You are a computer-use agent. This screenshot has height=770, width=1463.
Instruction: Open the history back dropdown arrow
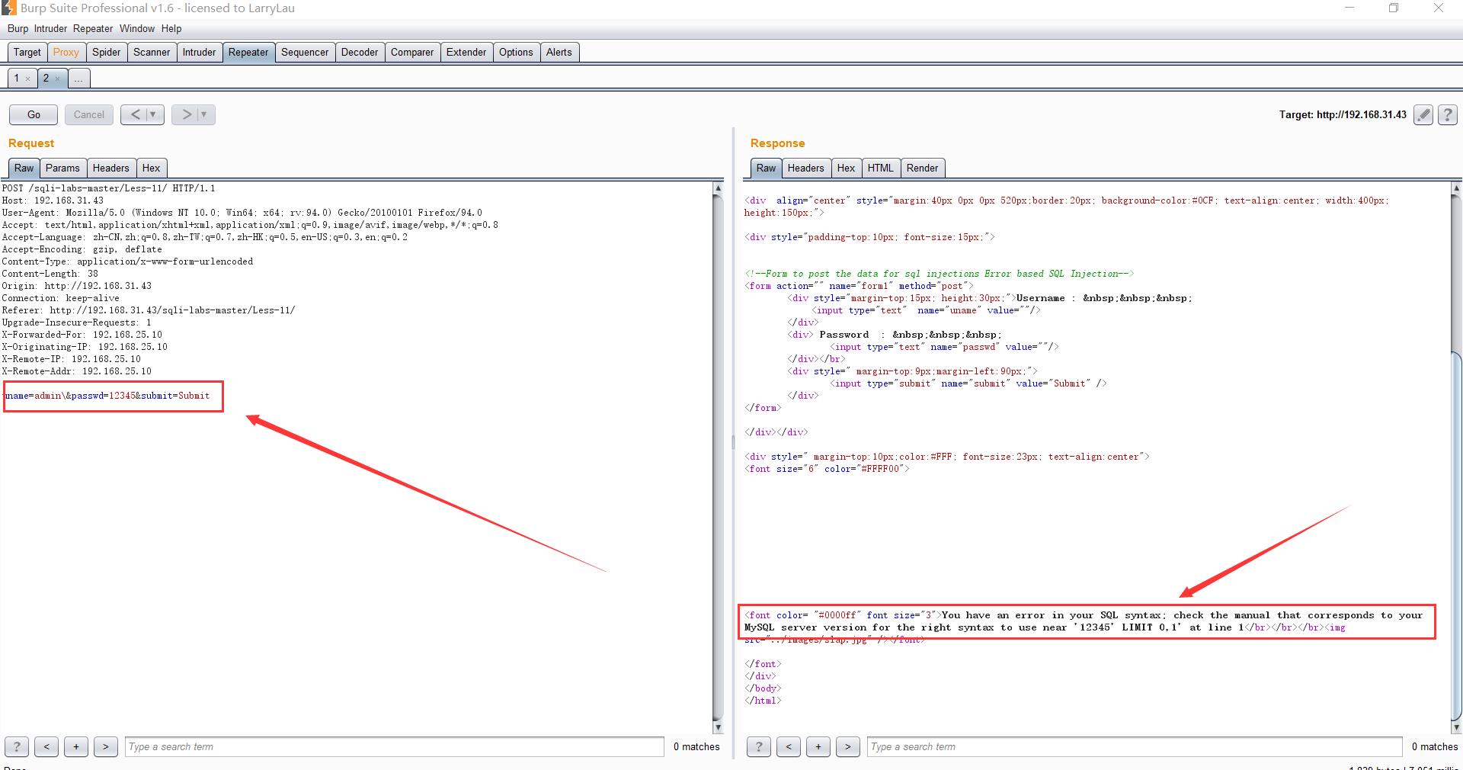[153, 115]
